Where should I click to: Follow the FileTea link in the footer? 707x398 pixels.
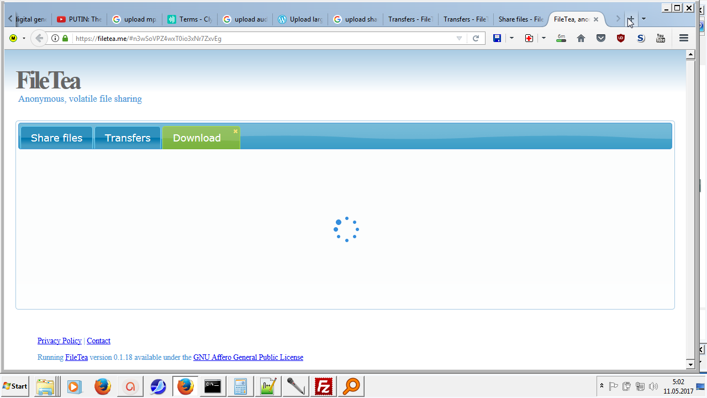click(76, 358)
